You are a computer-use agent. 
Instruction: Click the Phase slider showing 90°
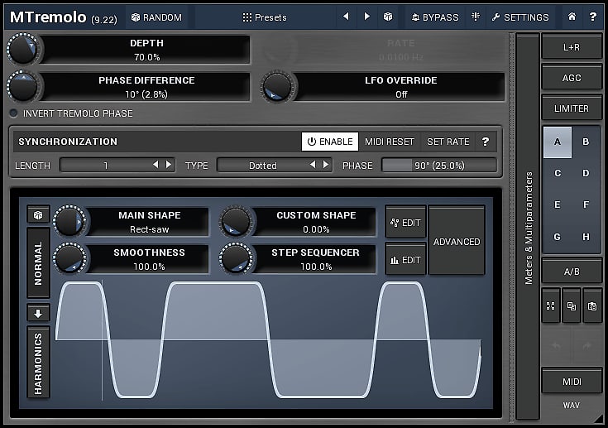point(438,166)
